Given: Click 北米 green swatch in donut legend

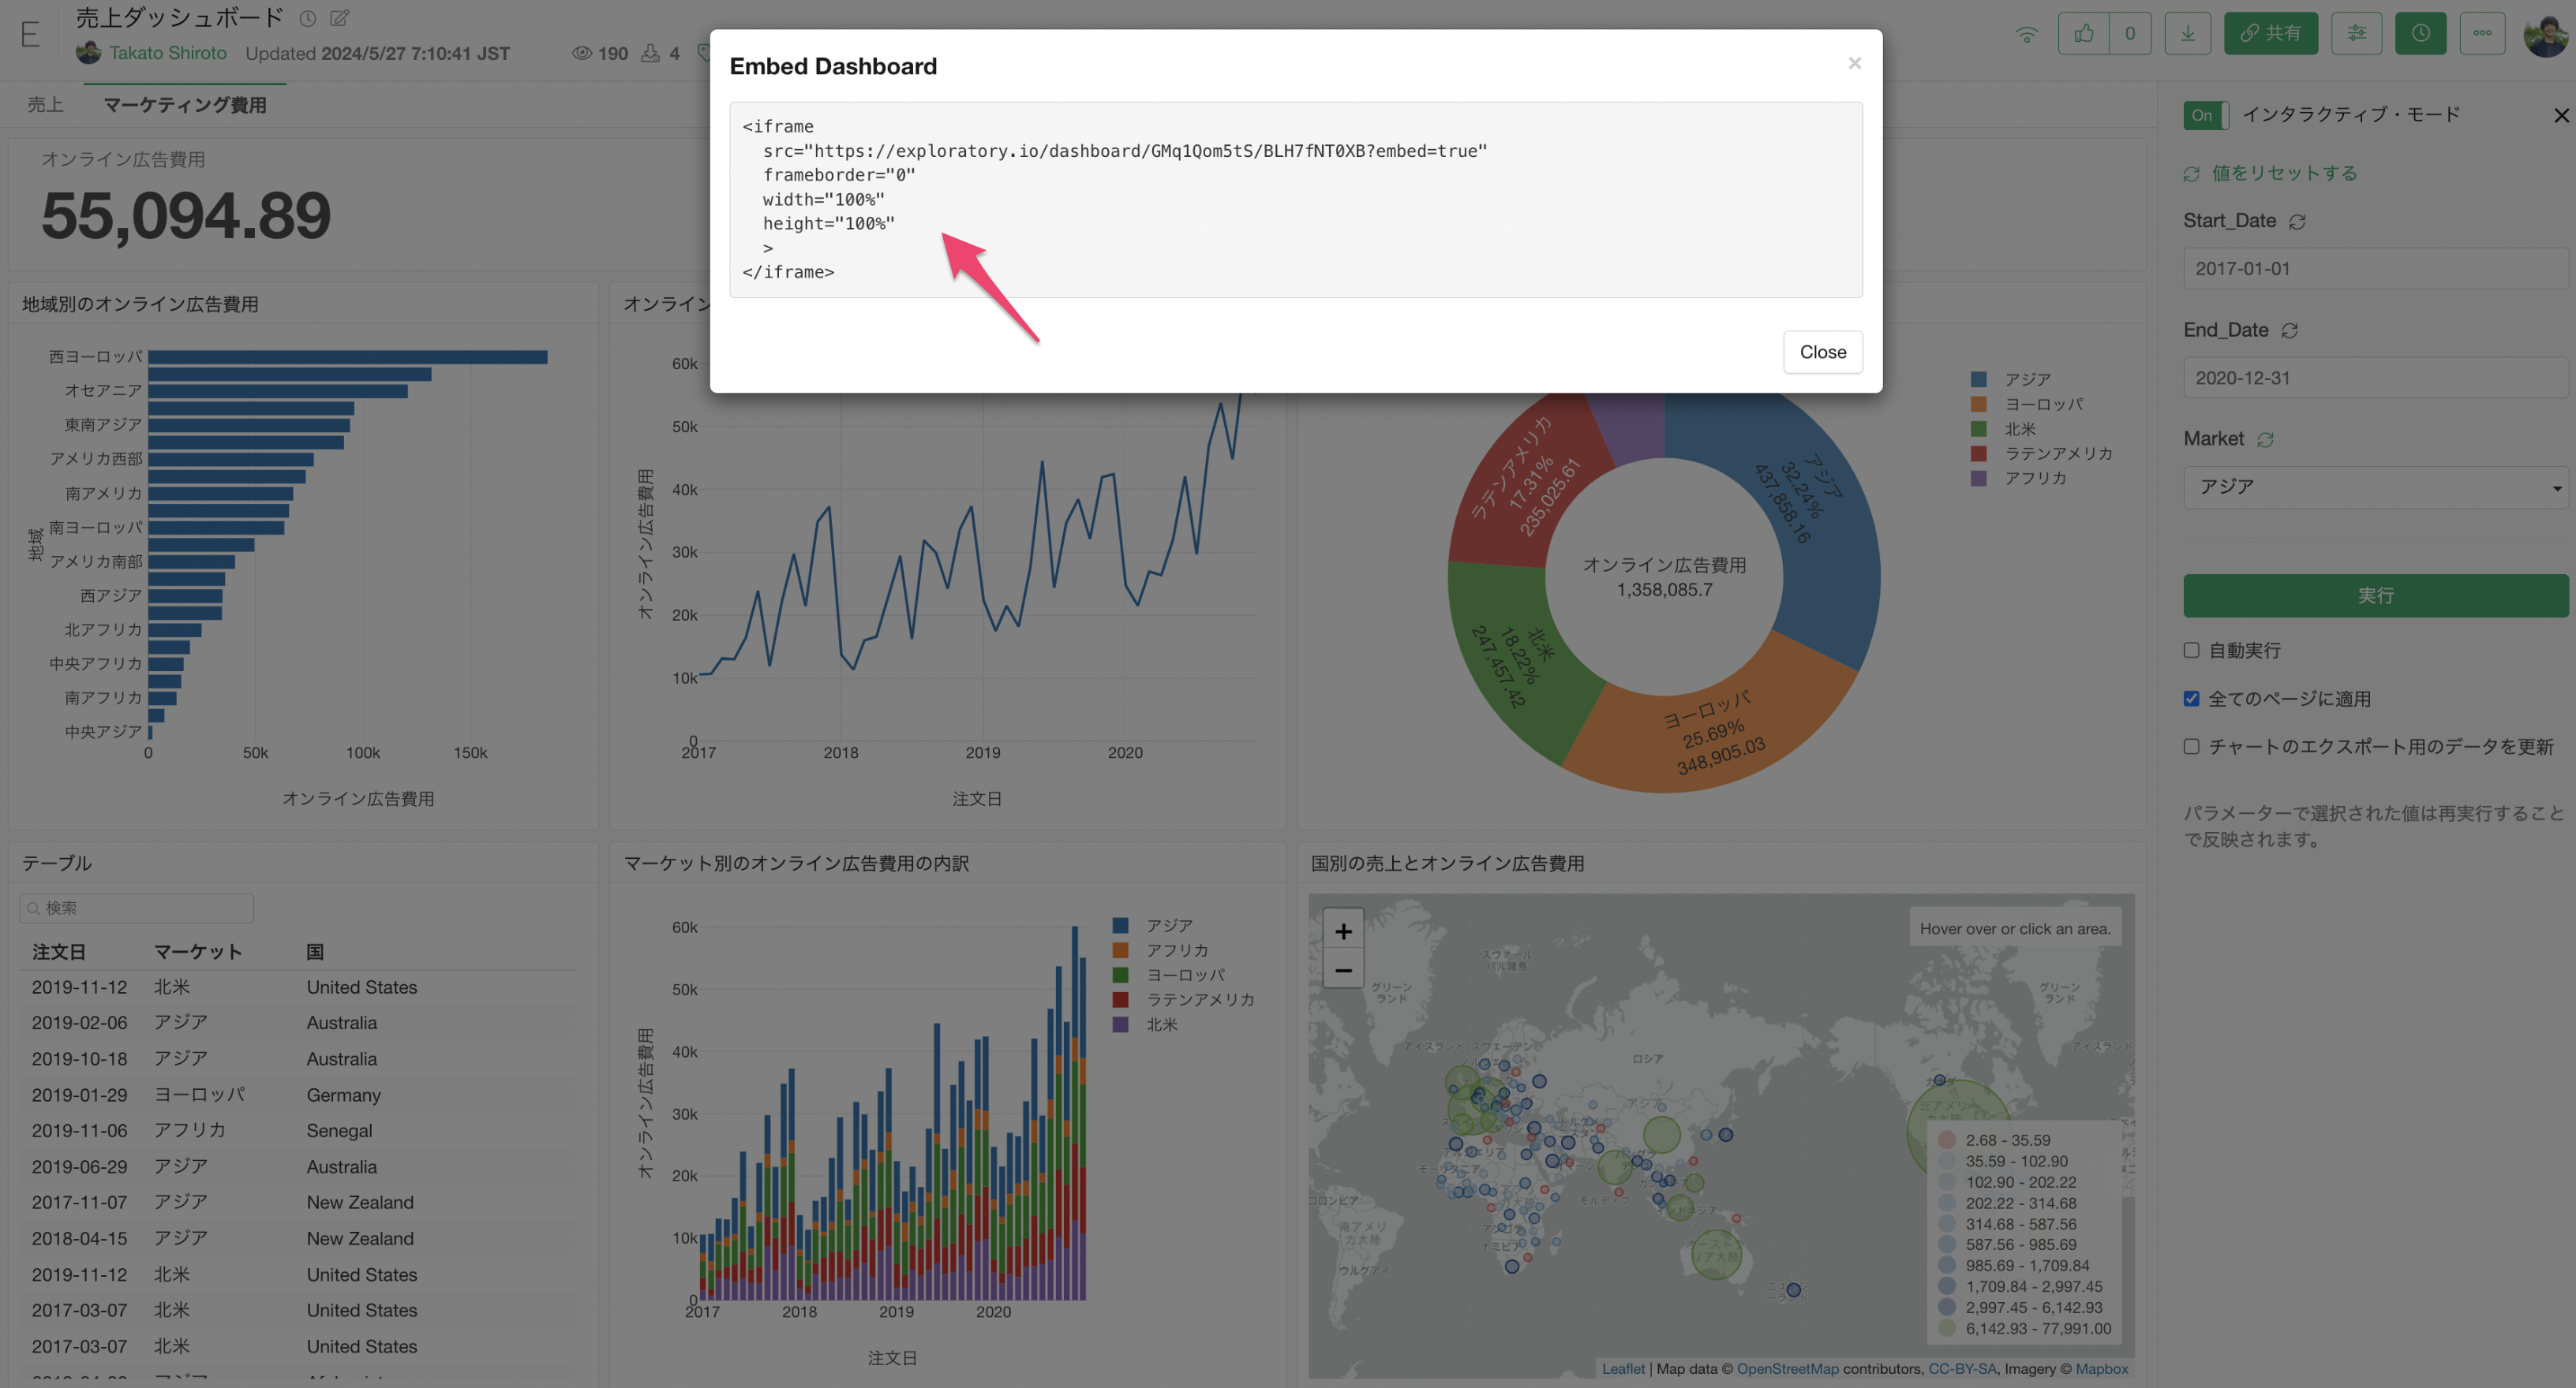Looking at the screenshot, I should coord(1978,429).
